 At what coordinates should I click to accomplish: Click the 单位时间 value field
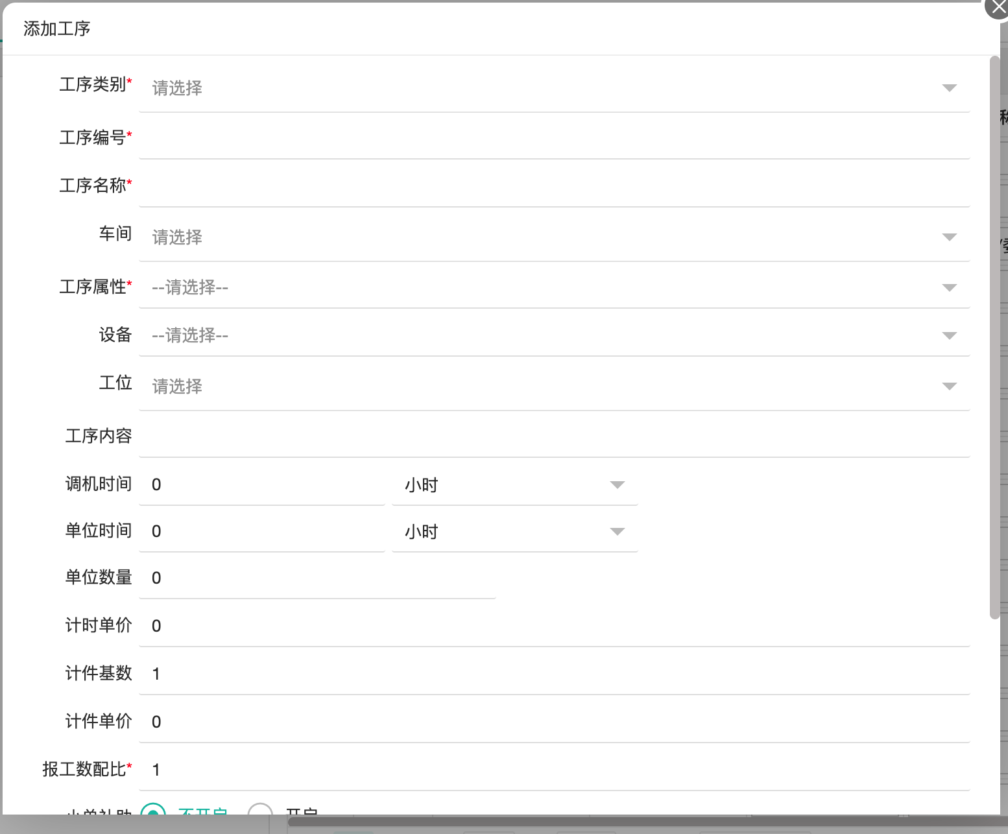click(x=262, y=532)
